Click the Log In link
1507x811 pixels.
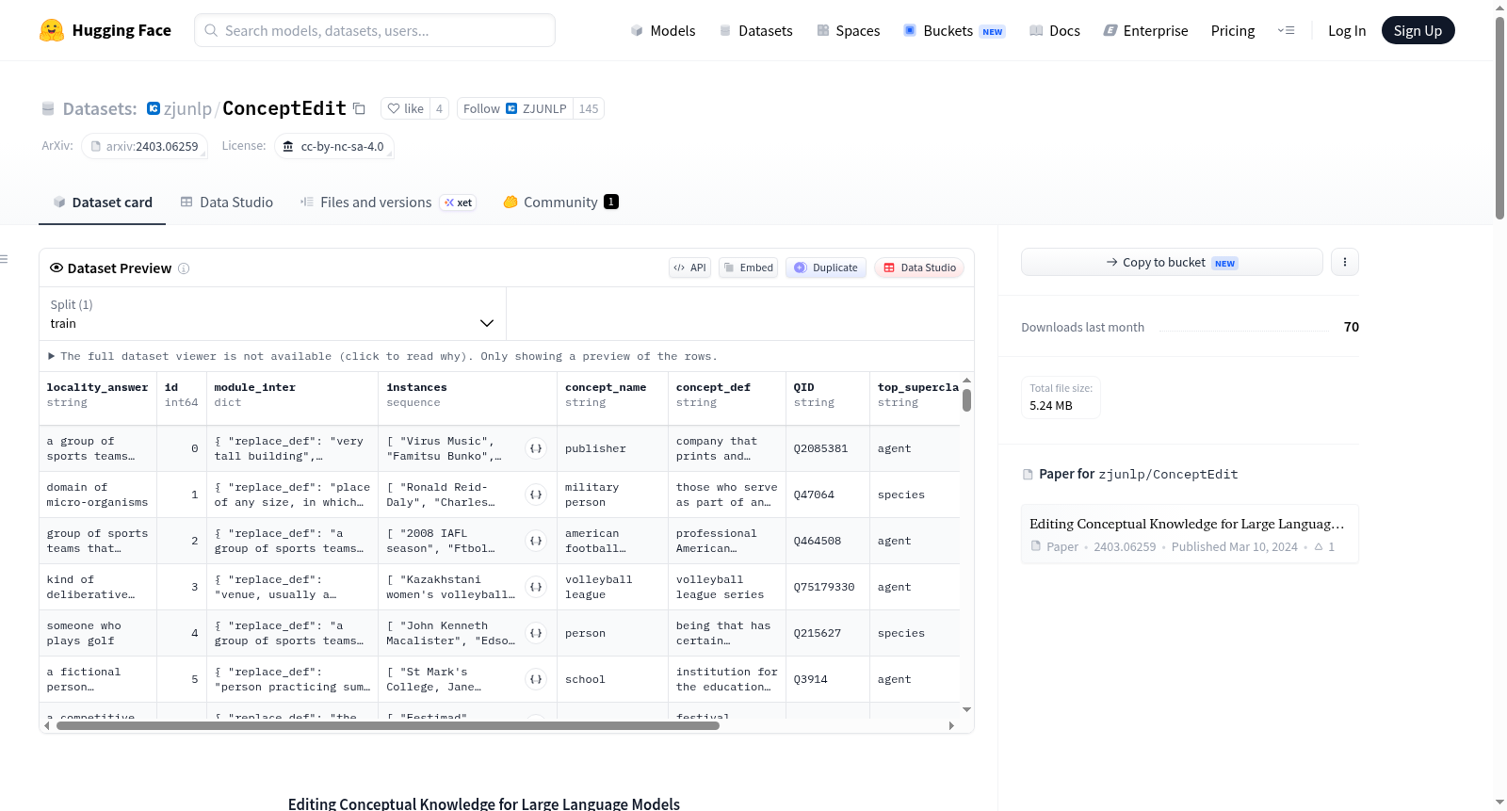click(1347, 30)
